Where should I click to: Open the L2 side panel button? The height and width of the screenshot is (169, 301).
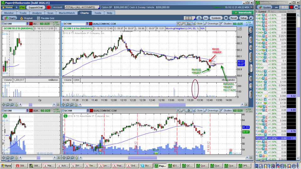point(251,86)
